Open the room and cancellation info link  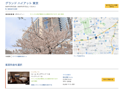point(42,85)
